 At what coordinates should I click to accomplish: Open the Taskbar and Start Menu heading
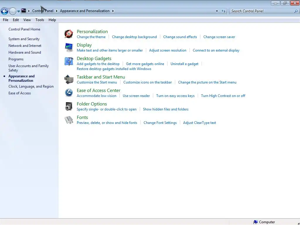(101, 77)
